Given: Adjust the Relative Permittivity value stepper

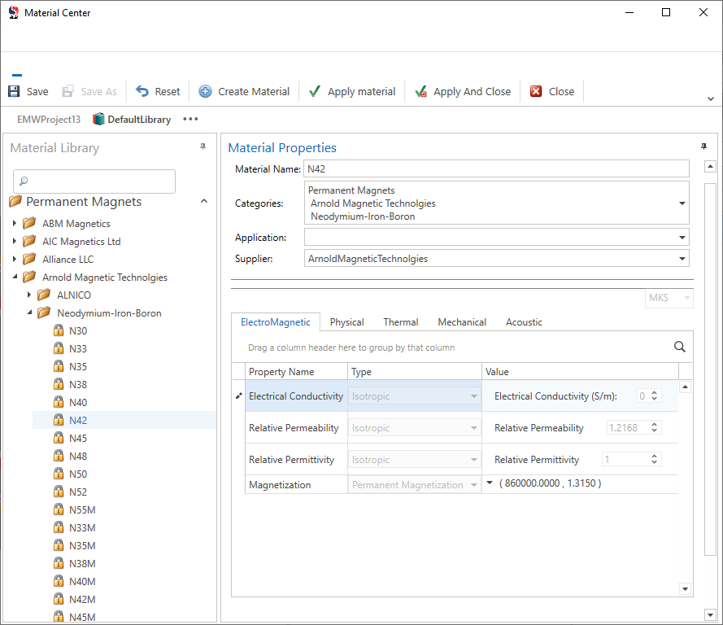Looking at the screenshot, I should (x=655, y=460).
